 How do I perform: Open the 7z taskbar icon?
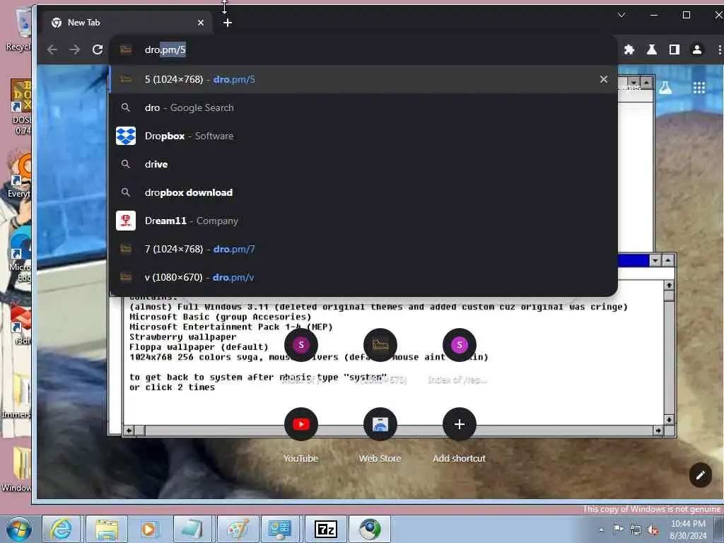tap(325, 529)
